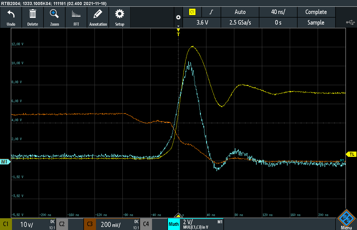Enable channel C4
357x230 pixels.
pyautogui.click(x=146, y=224)
